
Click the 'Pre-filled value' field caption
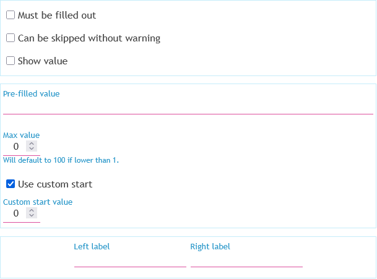click(32, 94)
